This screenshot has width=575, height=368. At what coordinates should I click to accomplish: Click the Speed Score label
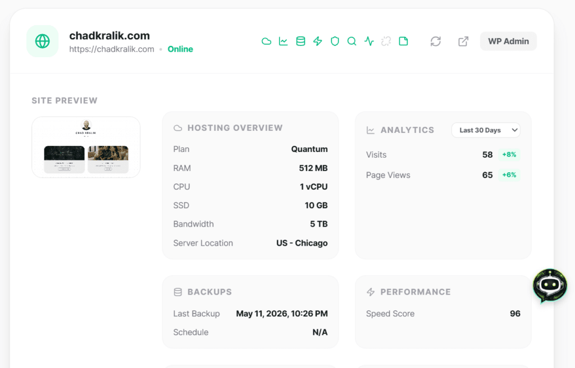coord(390,314)
